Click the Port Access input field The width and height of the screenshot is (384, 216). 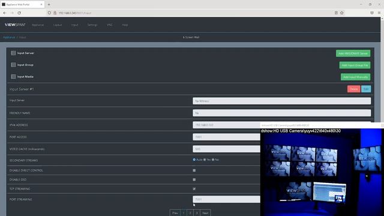coord(226,137)
